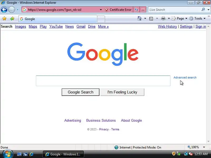Viewport: 211px width, 158px height.
Task: Click the muted volume tray icon
Action: pyautogui.click(x=190, y=154)
